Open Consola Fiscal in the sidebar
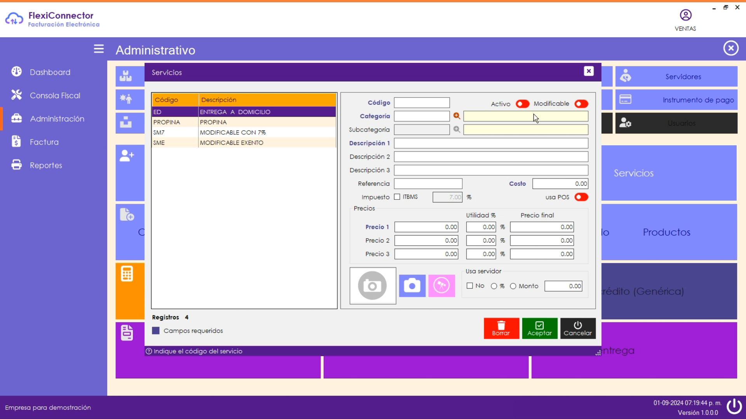 click(55, 95)
